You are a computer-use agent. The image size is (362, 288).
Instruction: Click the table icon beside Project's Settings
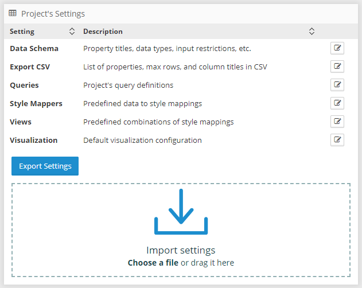point(13,13)
